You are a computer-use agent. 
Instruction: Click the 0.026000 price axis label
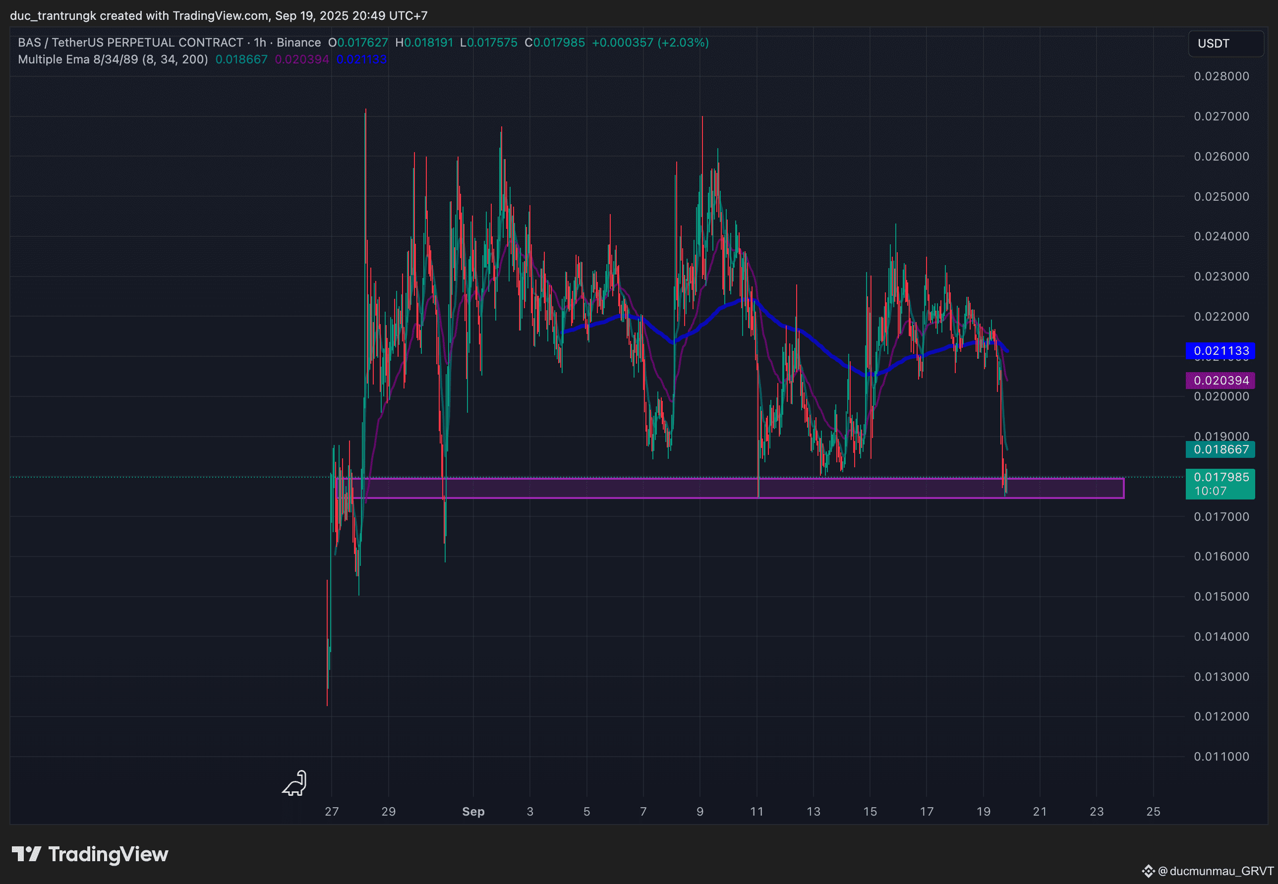1221,156
